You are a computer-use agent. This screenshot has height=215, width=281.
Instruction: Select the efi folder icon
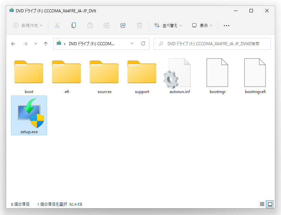click(66, 72)
